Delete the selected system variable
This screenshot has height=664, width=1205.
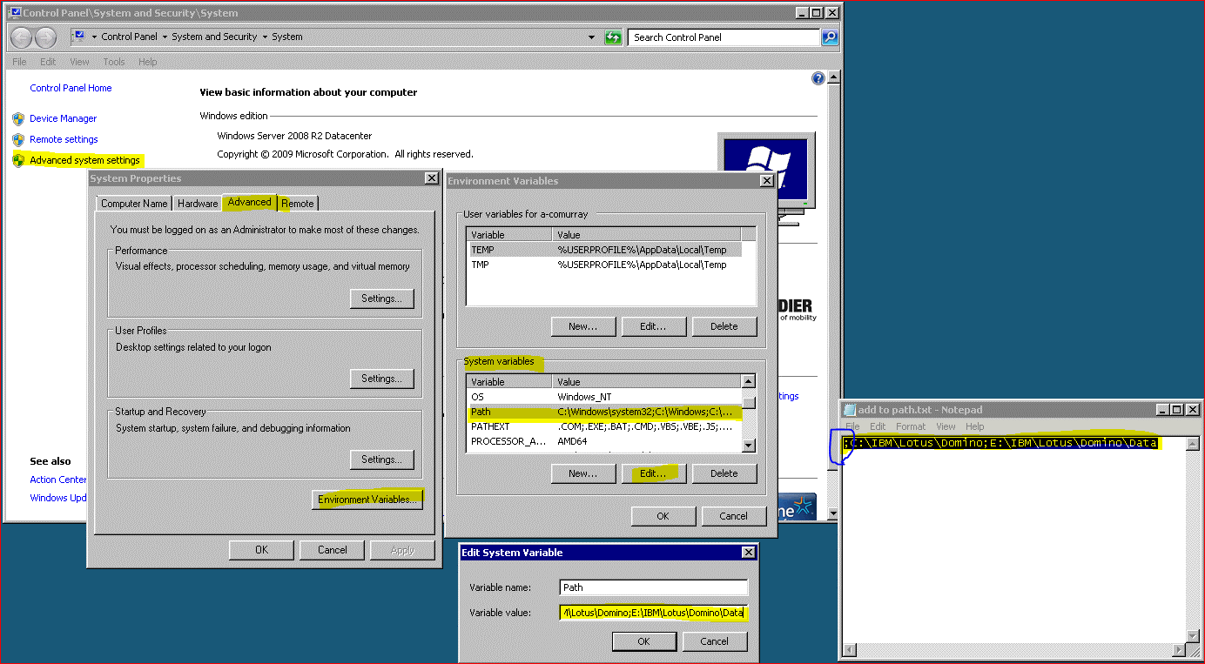pos(724,473)
